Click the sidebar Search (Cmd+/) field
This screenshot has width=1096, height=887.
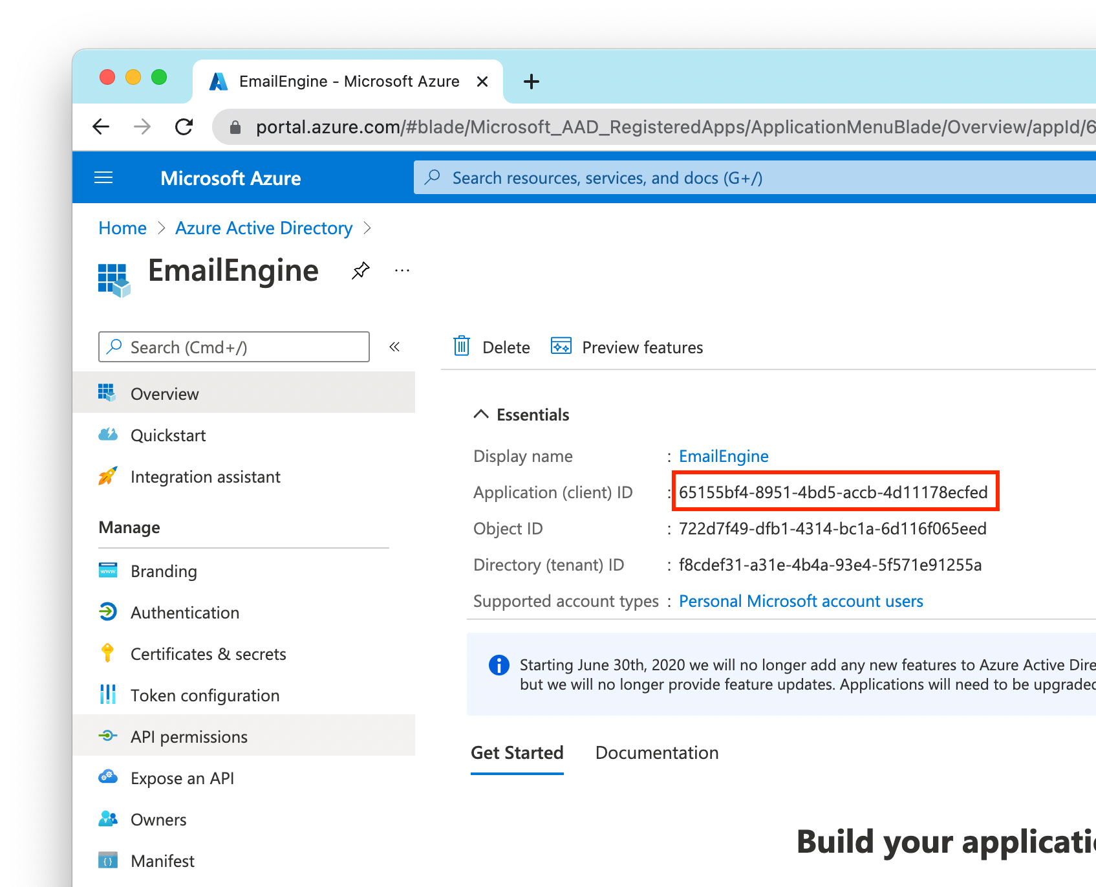click(234, 347)
